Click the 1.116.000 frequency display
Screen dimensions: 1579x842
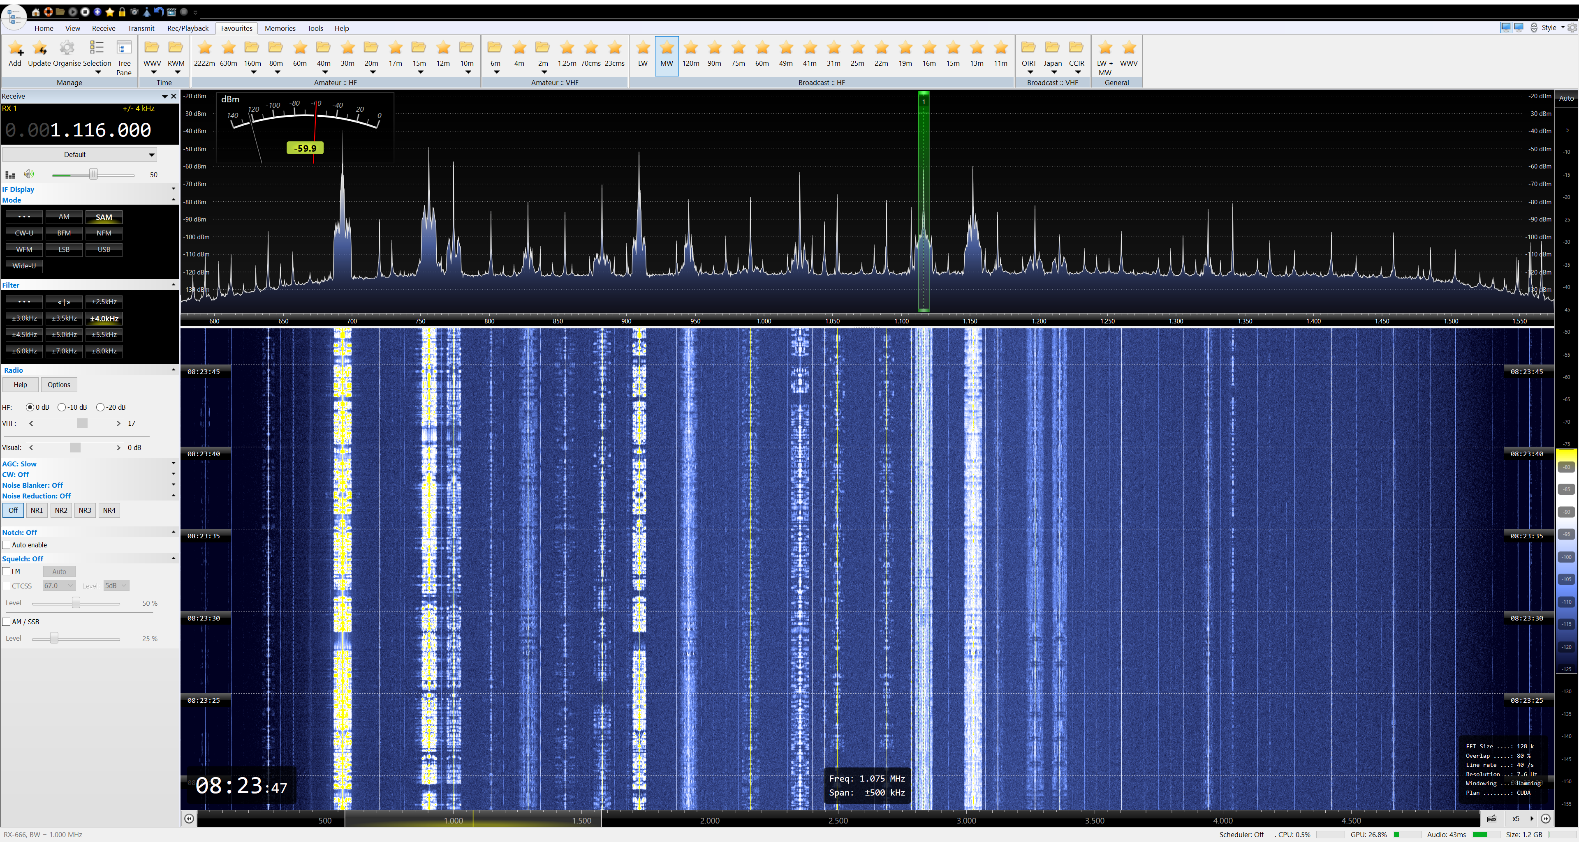click(100, 130)
